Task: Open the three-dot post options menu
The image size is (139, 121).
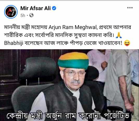Action: point(130,8)
